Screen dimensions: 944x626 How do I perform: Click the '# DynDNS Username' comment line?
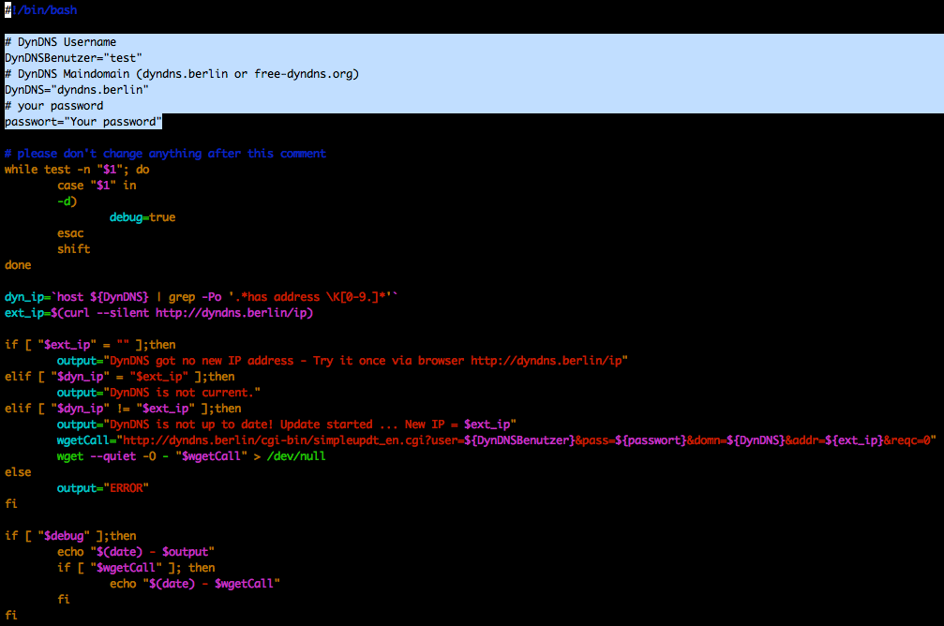[61, 42]
